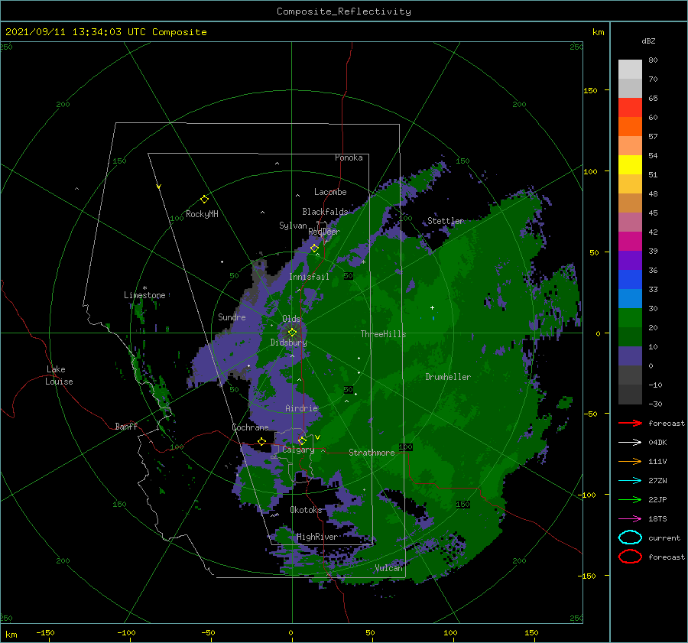Click the red 60 dBZ color swatch
The image size is (688, 643).
630,108
